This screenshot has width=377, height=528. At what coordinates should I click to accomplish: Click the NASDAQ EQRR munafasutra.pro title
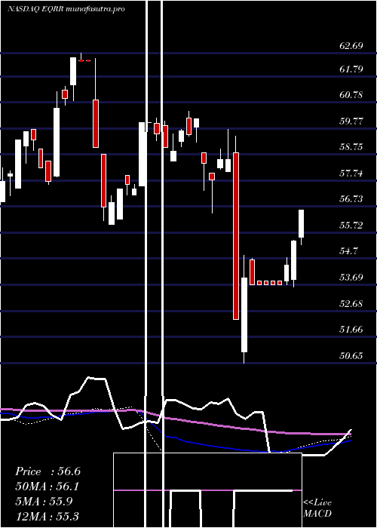[66, 9]
